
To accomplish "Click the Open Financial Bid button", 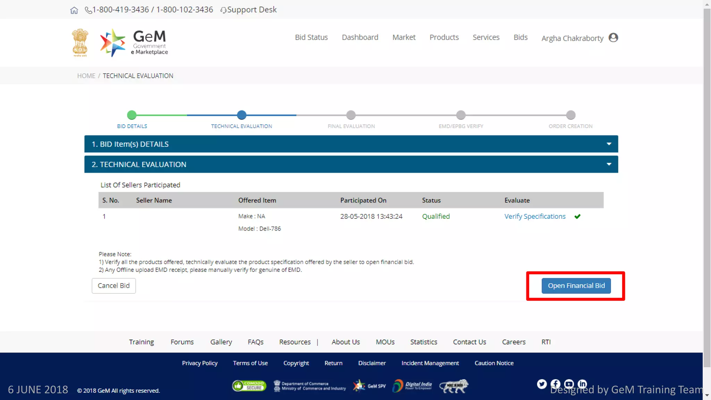I will (x=576, y=285).
